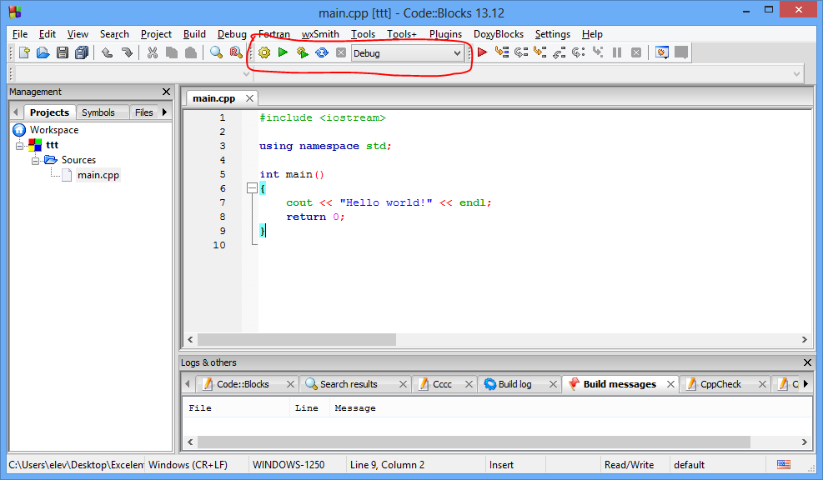The image size is (823, 480).
Task: Click the US flag language indicator
Action: pyautogui.click(x=784, y=464)
